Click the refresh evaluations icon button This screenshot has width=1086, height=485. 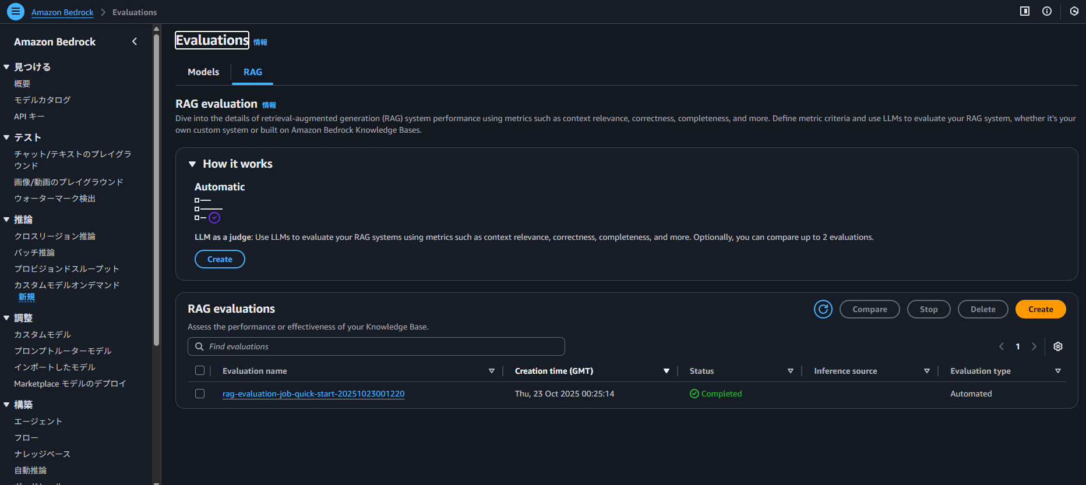tap(823, 309)
